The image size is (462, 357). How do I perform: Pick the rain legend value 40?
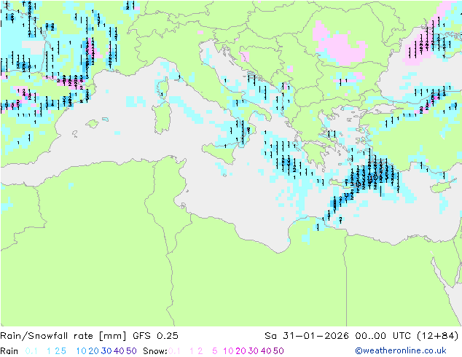coord(119,351)
